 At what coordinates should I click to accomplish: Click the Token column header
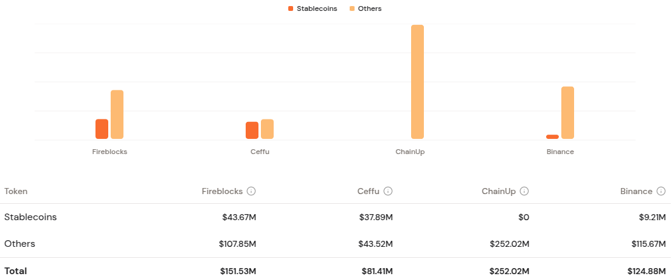16,191
